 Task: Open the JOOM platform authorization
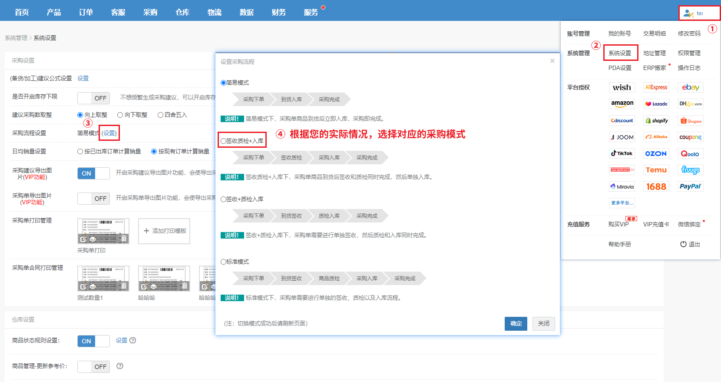(x=622, y=137)
